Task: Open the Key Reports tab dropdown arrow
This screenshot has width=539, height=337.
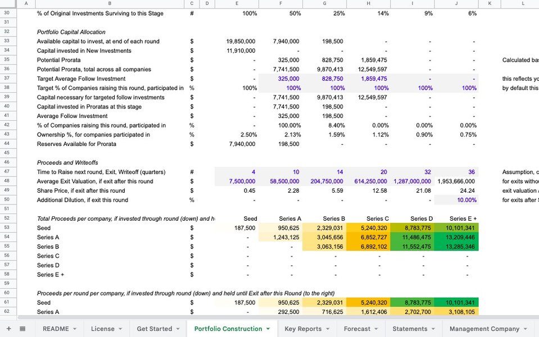Action: [x=328, y=329]
